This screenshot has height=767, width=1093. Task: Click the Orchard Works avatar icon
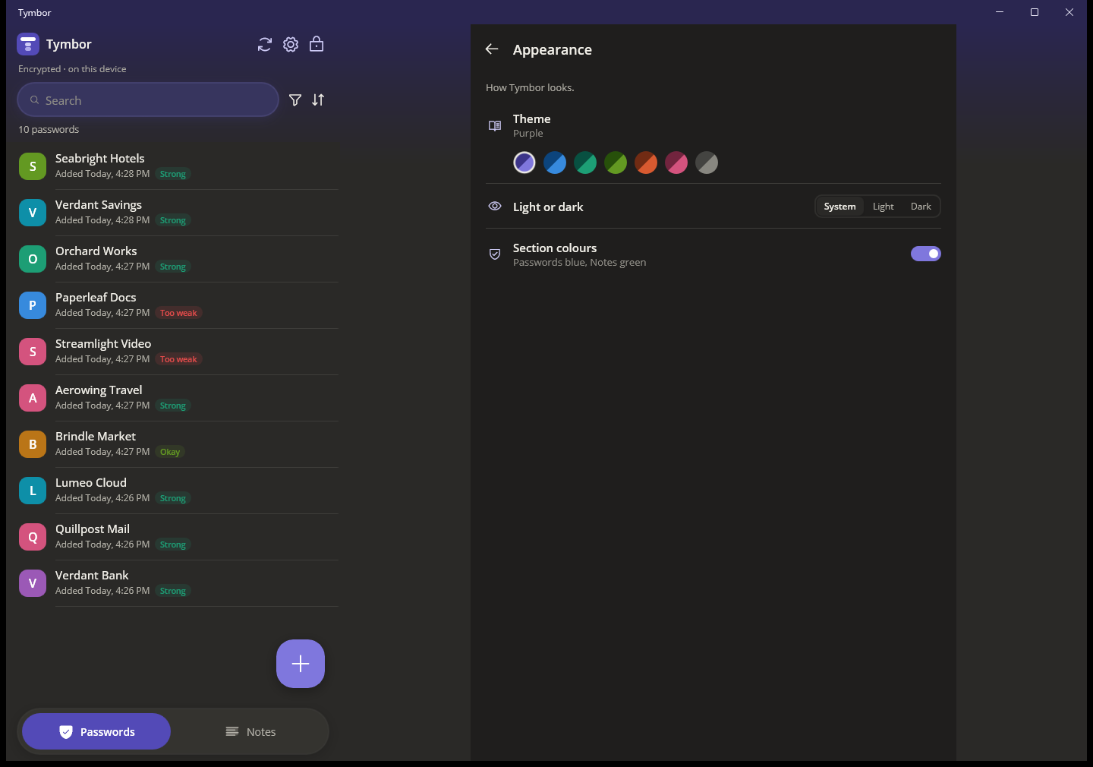[x=33, y=259]
